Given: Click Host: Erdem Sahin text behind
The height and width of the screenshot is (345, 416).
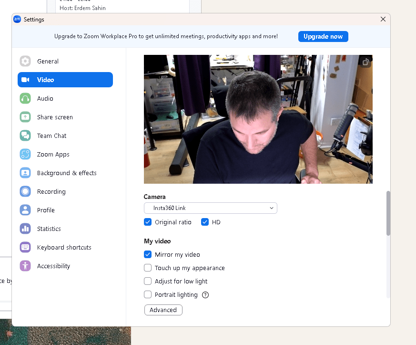Looking at the screenshot, I should pyautogui.click(x=82, y=8).
